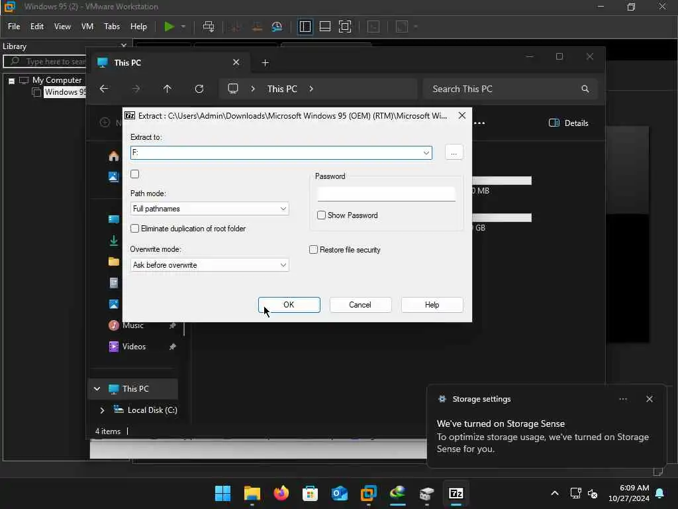Open the VM menu

(x=87, y=27)
